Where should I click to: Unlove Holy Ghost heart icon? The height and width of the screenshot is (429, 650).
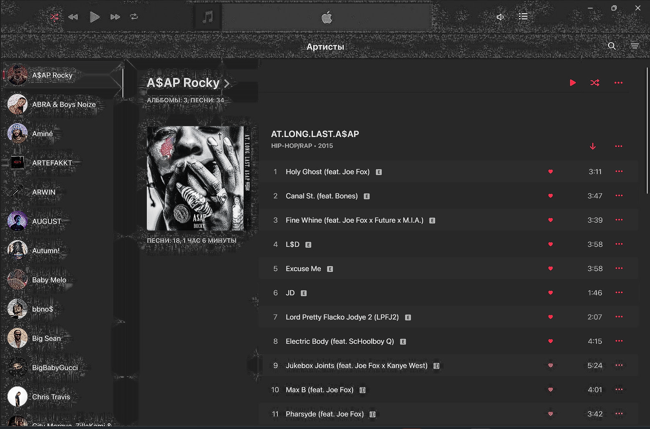(x=550, y=172)
